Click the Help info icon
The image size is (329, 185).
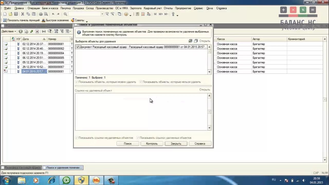point(126,14)
